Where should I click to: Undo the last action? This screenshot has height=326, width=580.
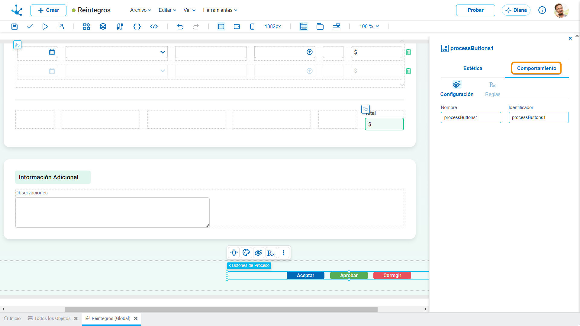(180, 27)
